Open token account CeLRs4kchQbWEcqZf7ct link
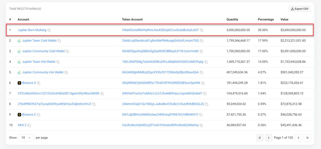This screenshot has height=149, width=321. [160, 125]
